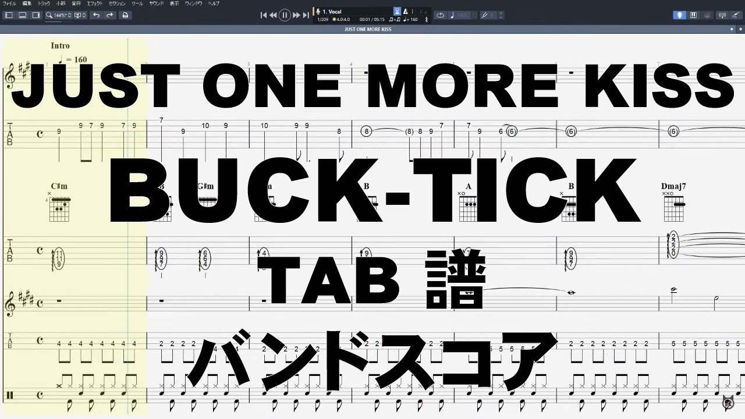Open the print dialog
Viewport: 745px width, 419px height.
[x=125, y=15]
